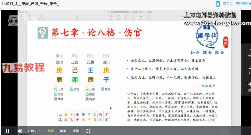Open 倍速 playback speed menu
This screenshot has height=135, width=251.
coord(63,131)
